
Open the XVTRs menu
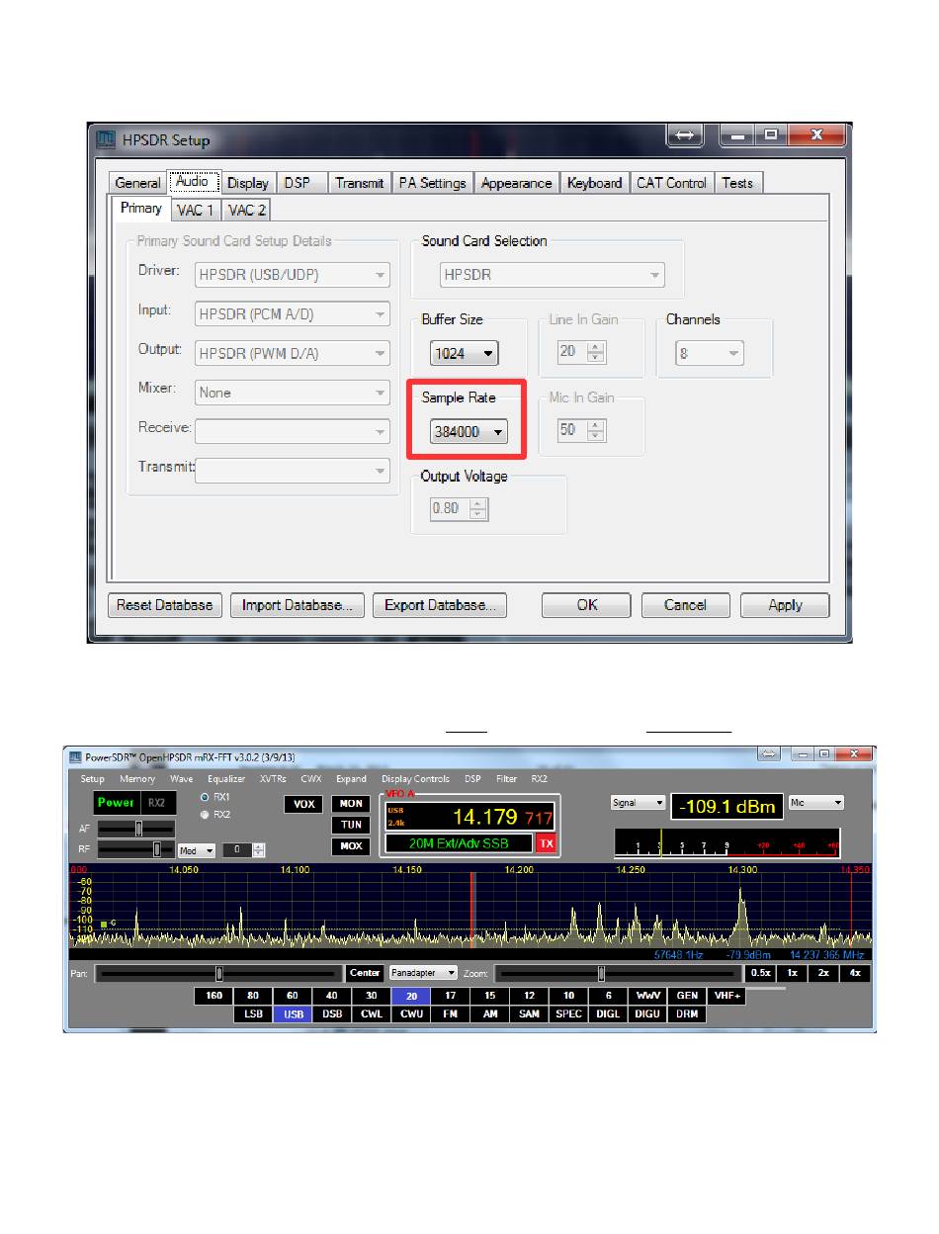click(x=273, y=779)
